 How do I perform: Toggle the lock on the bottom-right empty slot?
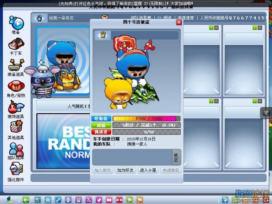[255, 101]
